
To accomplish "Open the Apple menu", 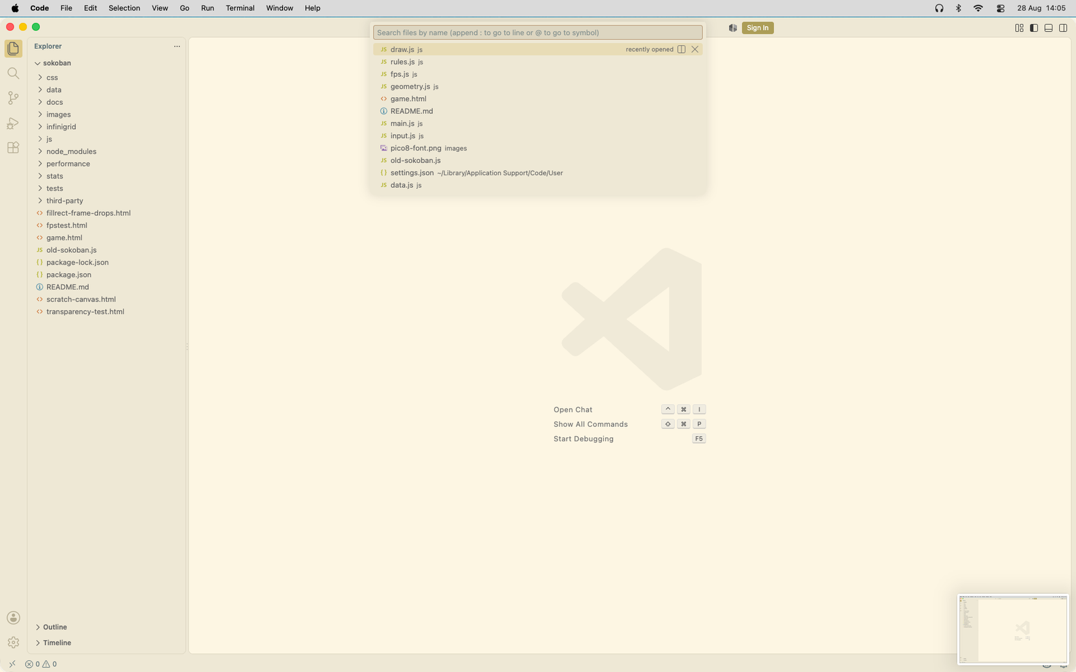I will pyautogui.click(x=15, y=8).
